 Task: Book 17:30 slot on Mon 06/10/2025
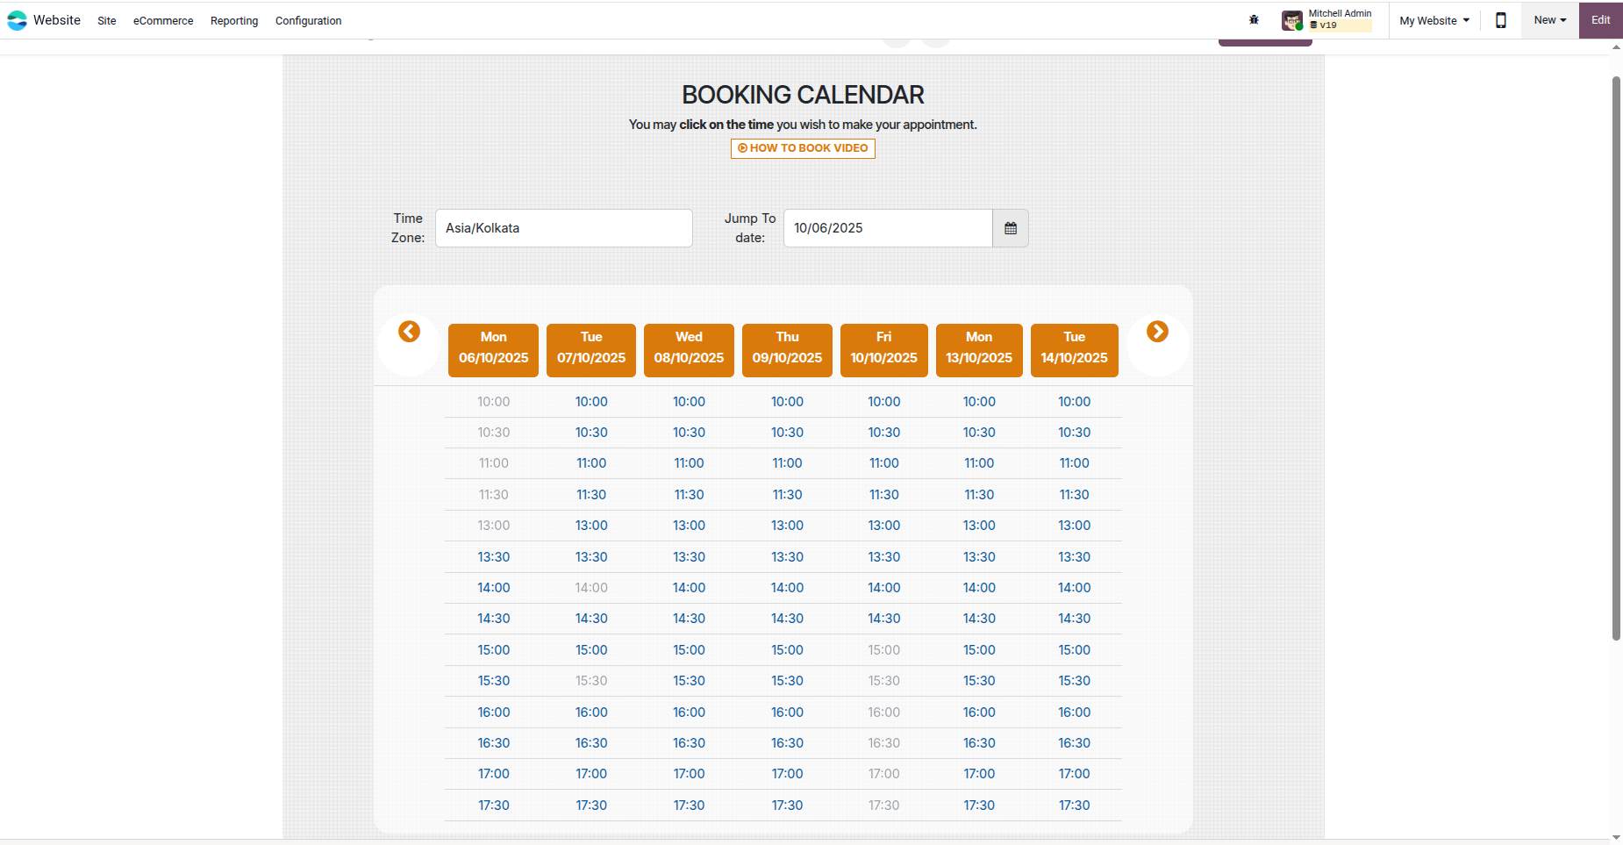[x=494, y=806]
